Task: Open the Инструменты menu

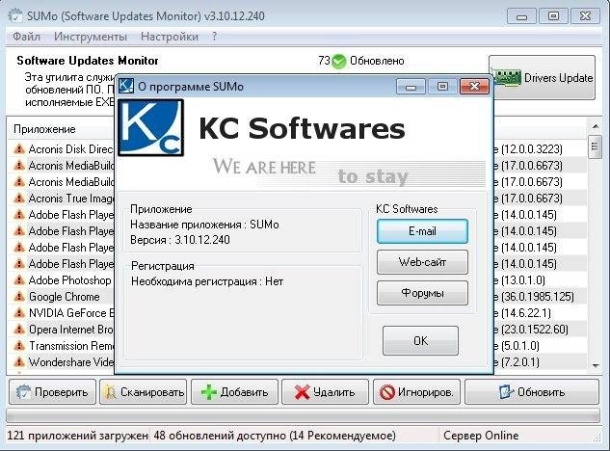Action: [x=91, y=37]
